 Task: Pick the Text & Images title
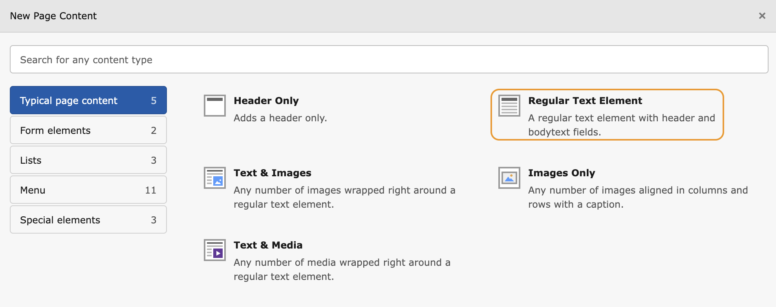pos(273,173)
